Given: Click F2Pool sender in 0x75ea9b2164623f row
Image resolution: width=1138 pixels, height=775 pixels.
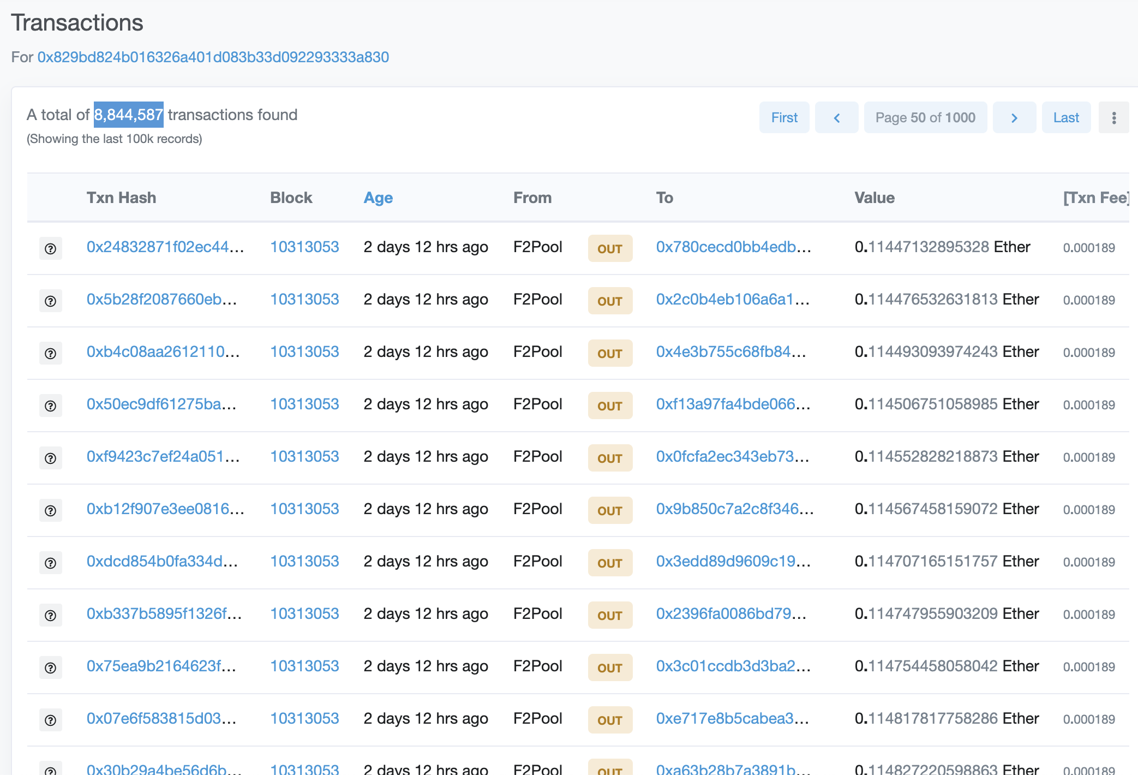Looking at the screenshot, I should coord(537,666).
